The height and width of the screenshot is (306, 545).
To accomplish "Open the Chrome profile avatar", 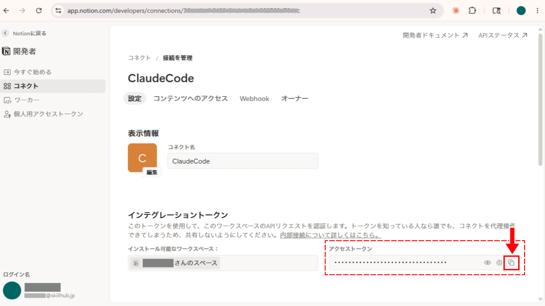I will pyautogui.click(x=521, y=10).
